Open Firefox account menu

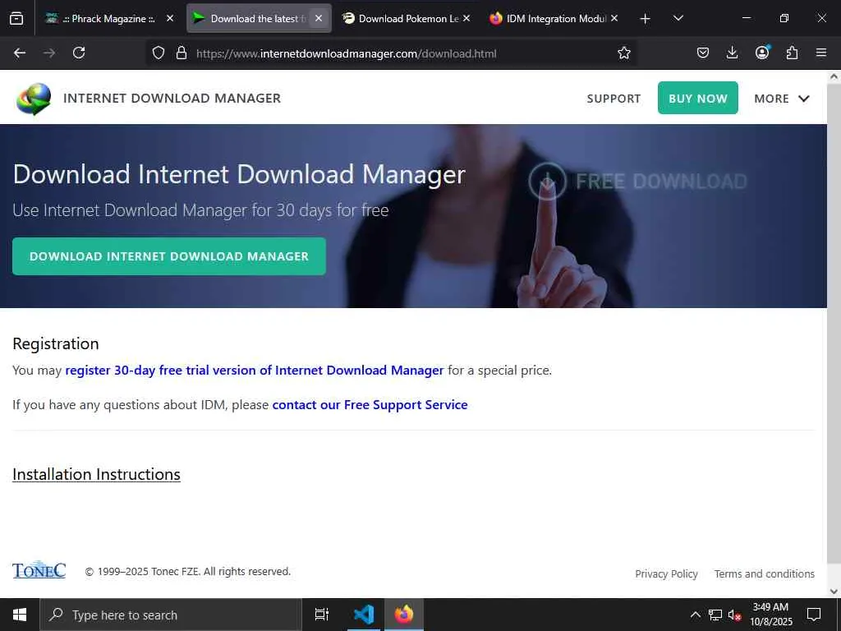coord(762,53)
